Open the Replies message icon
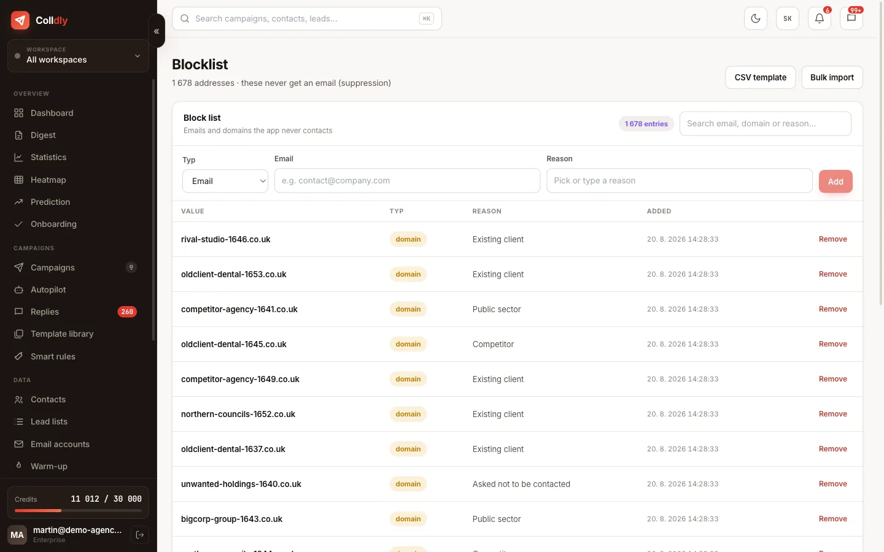 tap(18, 312)
